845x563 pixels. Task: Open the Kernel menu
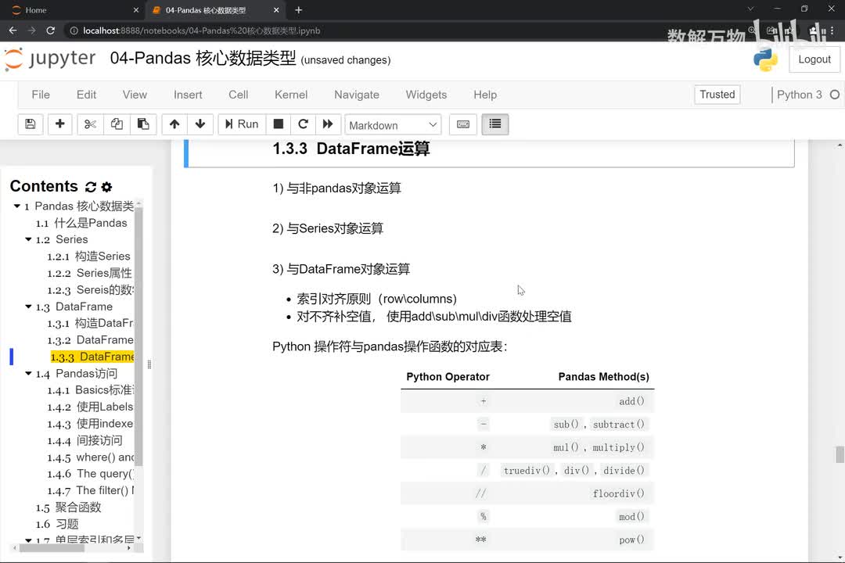(x=291, y=95)
